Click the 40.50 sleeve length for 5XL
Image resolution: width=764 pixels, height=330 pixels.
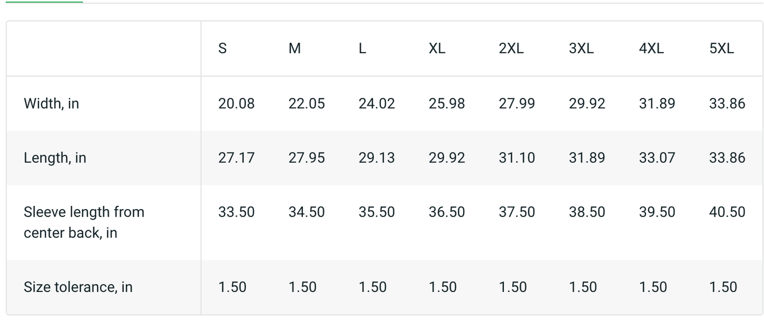727,212
